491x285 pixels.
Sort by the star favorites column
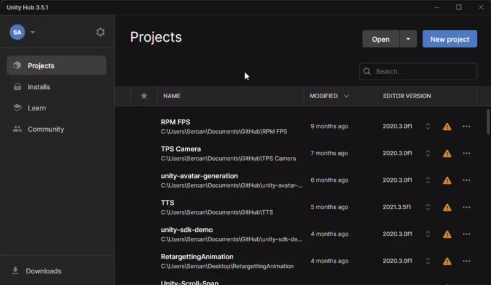point(144,96)
